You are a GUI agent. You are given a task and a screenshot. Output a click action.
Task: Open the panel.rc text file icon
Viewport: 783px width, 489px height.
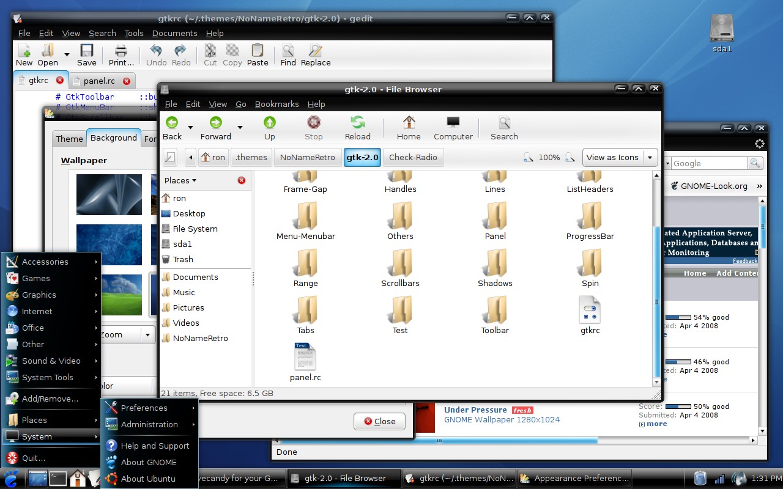(x=305, y=356)
